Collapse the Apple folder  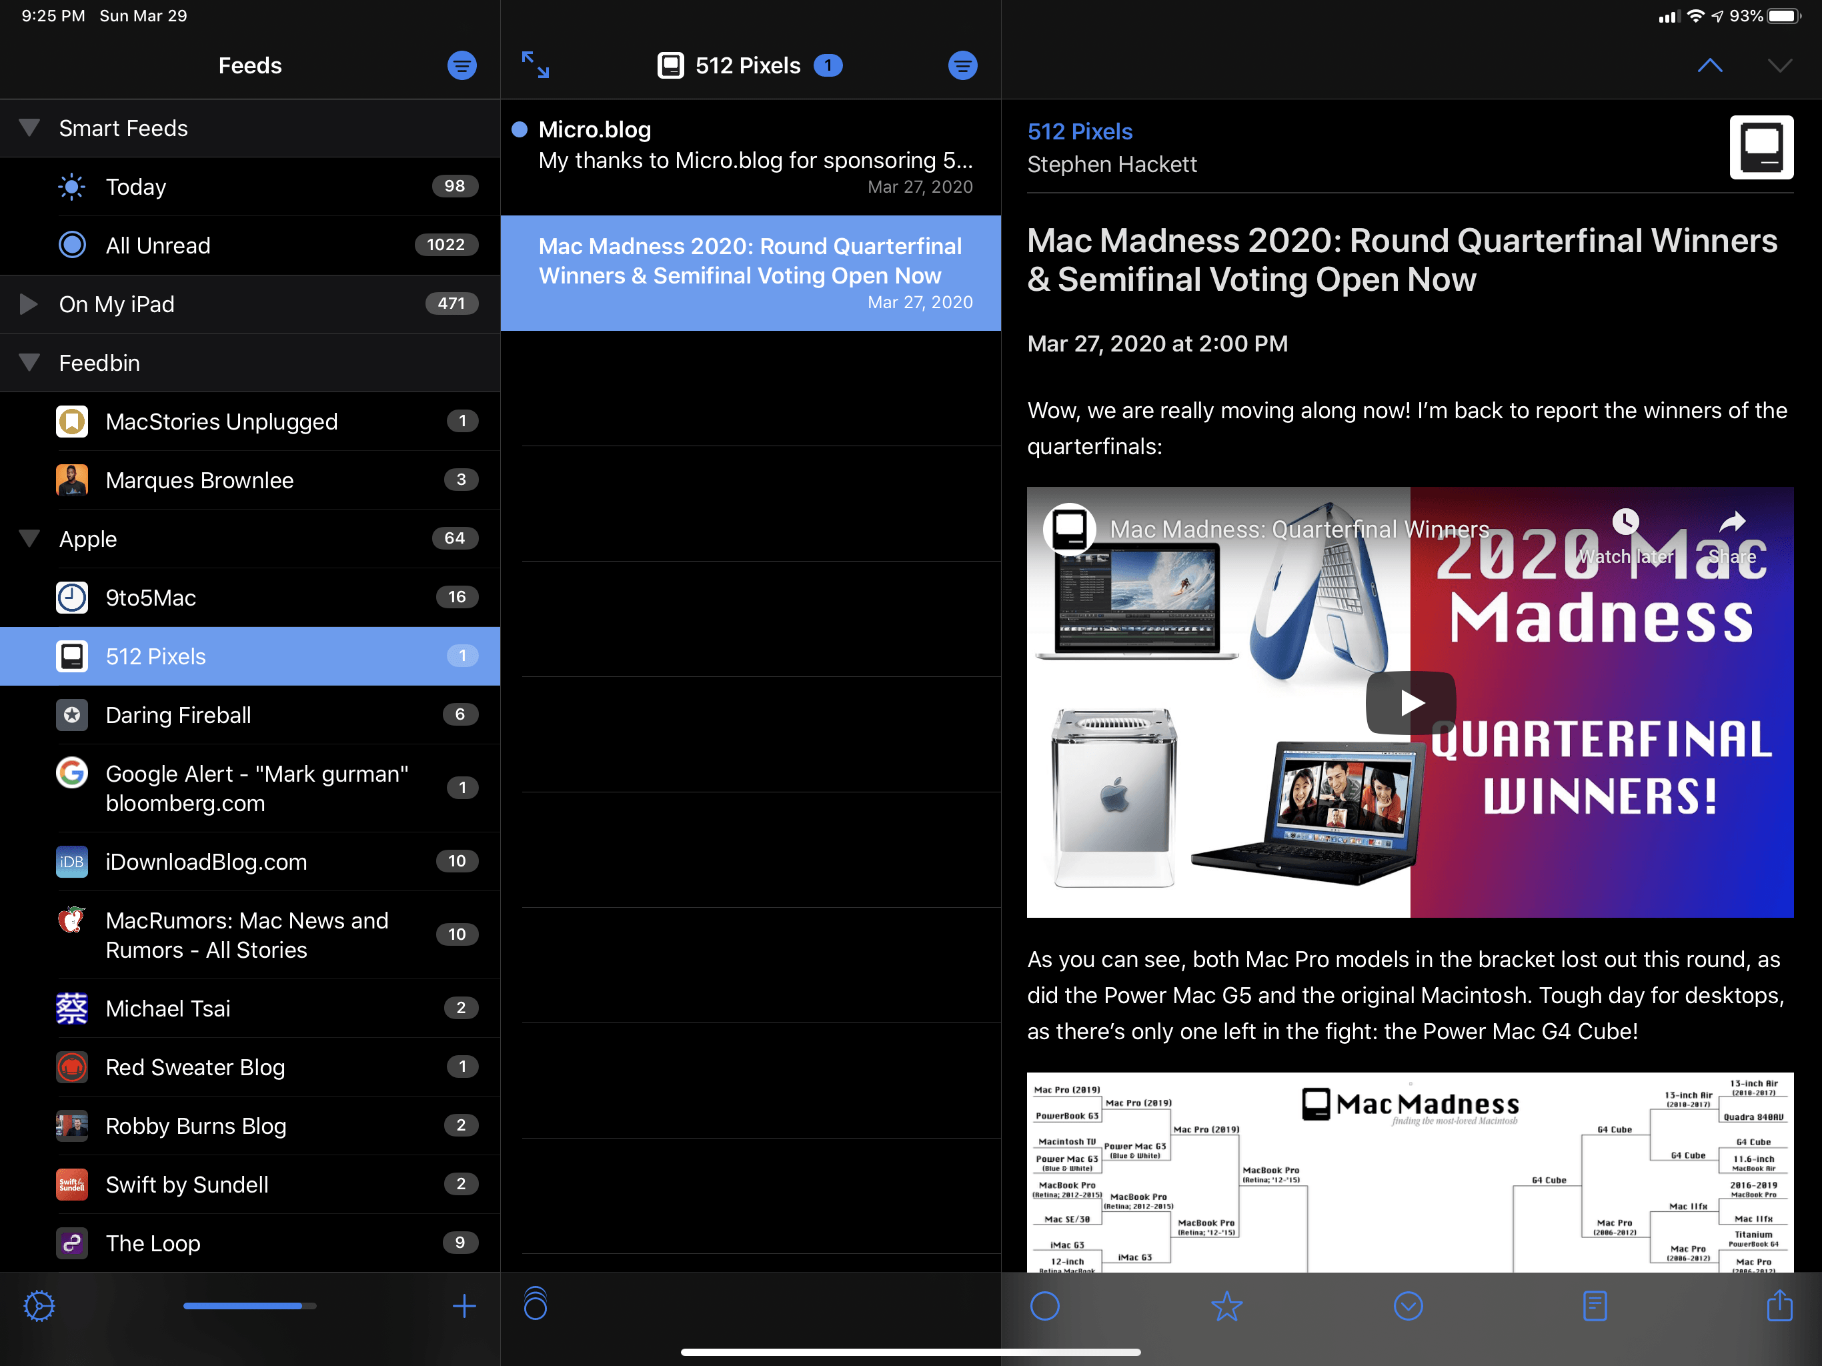coord(29,538)
